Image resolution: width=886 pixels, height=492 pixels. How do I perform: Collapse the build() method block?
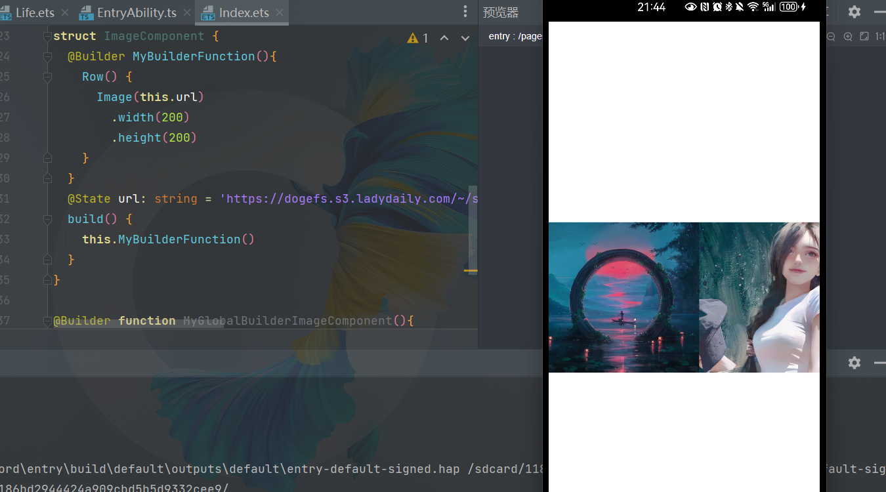point(47,219)
